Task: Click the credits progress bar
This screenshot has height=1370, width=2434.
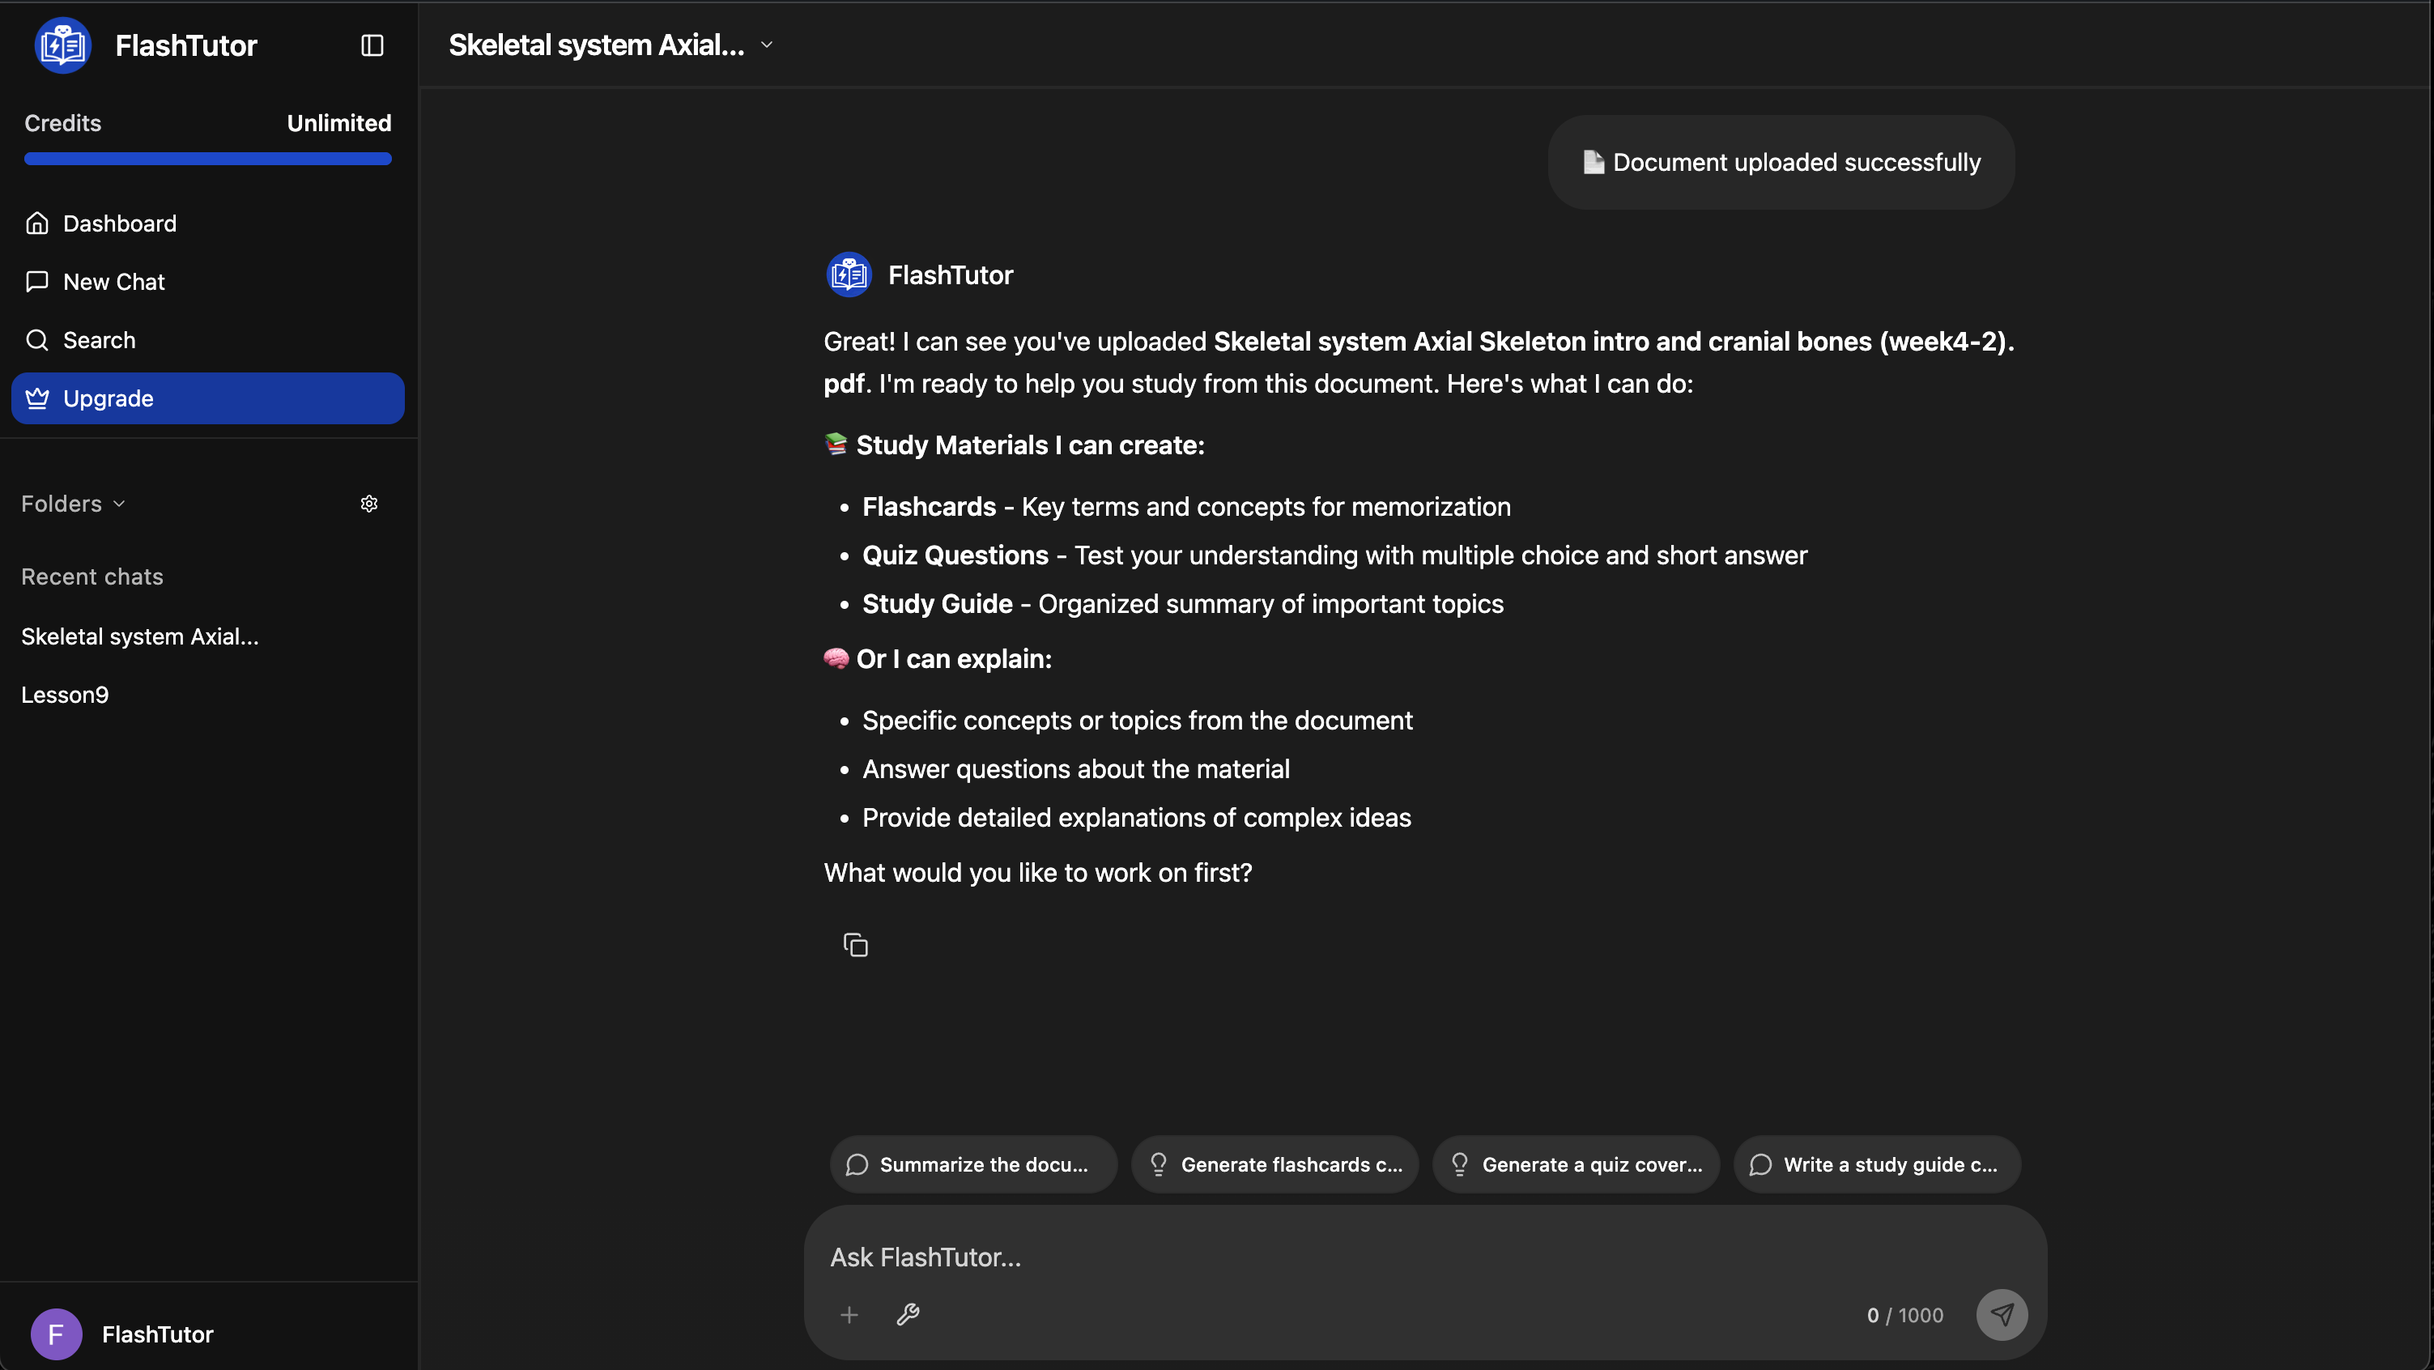Action: click(208, 159)
